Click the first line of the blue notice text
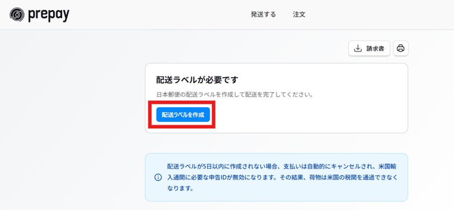The width and height of the screenshot is (454, 210). coord(282,167)
